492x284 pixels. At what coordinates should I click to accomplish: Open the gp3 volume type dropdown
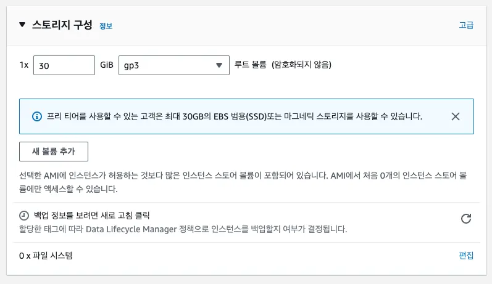(x=174, y=65)
